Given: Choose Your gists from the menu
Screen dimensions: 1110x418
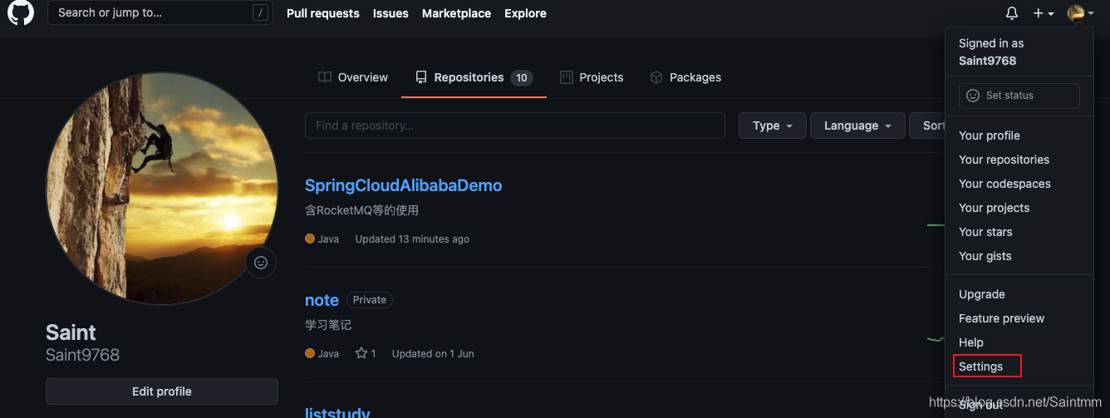Looking at the screenshot, I should (985, 256).
